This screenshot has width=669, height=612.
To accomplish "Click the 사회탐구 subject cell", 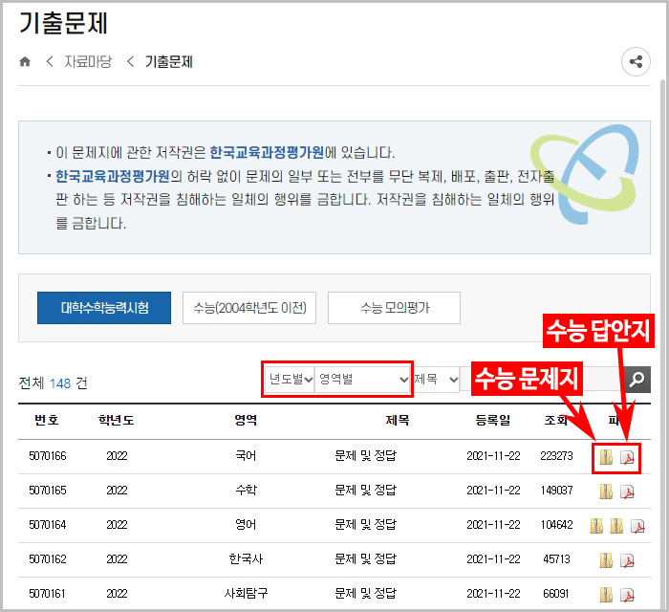I will [247, 593].
